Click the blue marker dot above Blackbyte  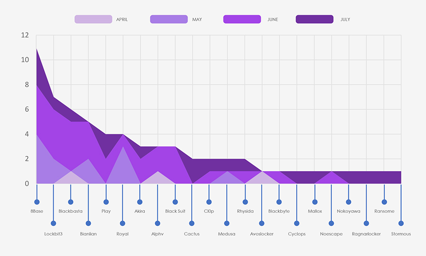[279, 202]
